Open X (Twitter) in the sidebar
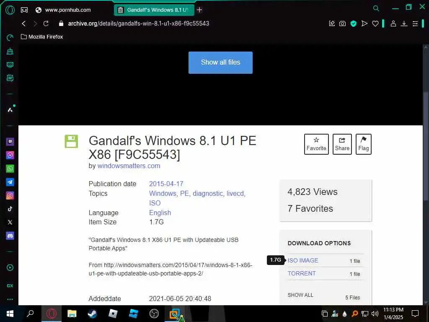429x322 pixels. click(x=10, y=222)
